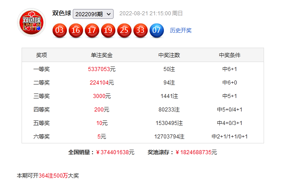Click the 一等奖 row label
282x187 pixels.
pos(42,69)
